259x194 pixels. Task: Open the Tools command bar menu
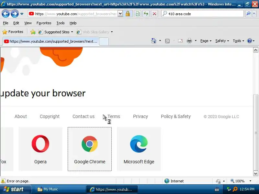(238, 41)
